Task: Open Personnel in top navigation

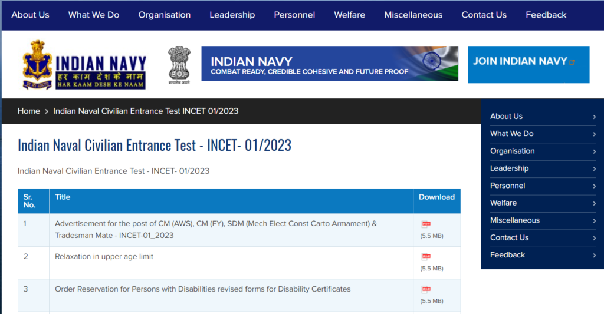Action: [x=294, y=15]
